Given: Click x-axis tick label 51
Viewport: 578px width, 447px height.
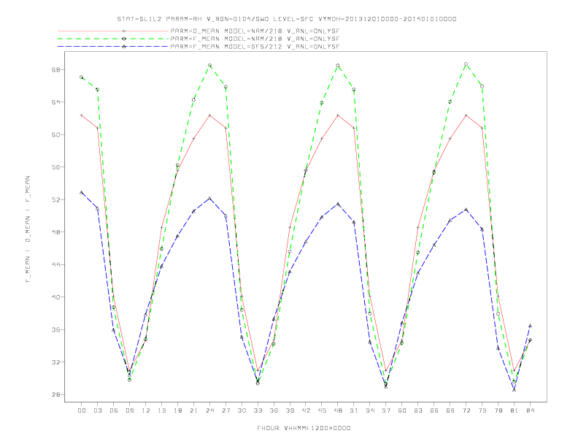Looking at the screenshot, I should point(354,410).
